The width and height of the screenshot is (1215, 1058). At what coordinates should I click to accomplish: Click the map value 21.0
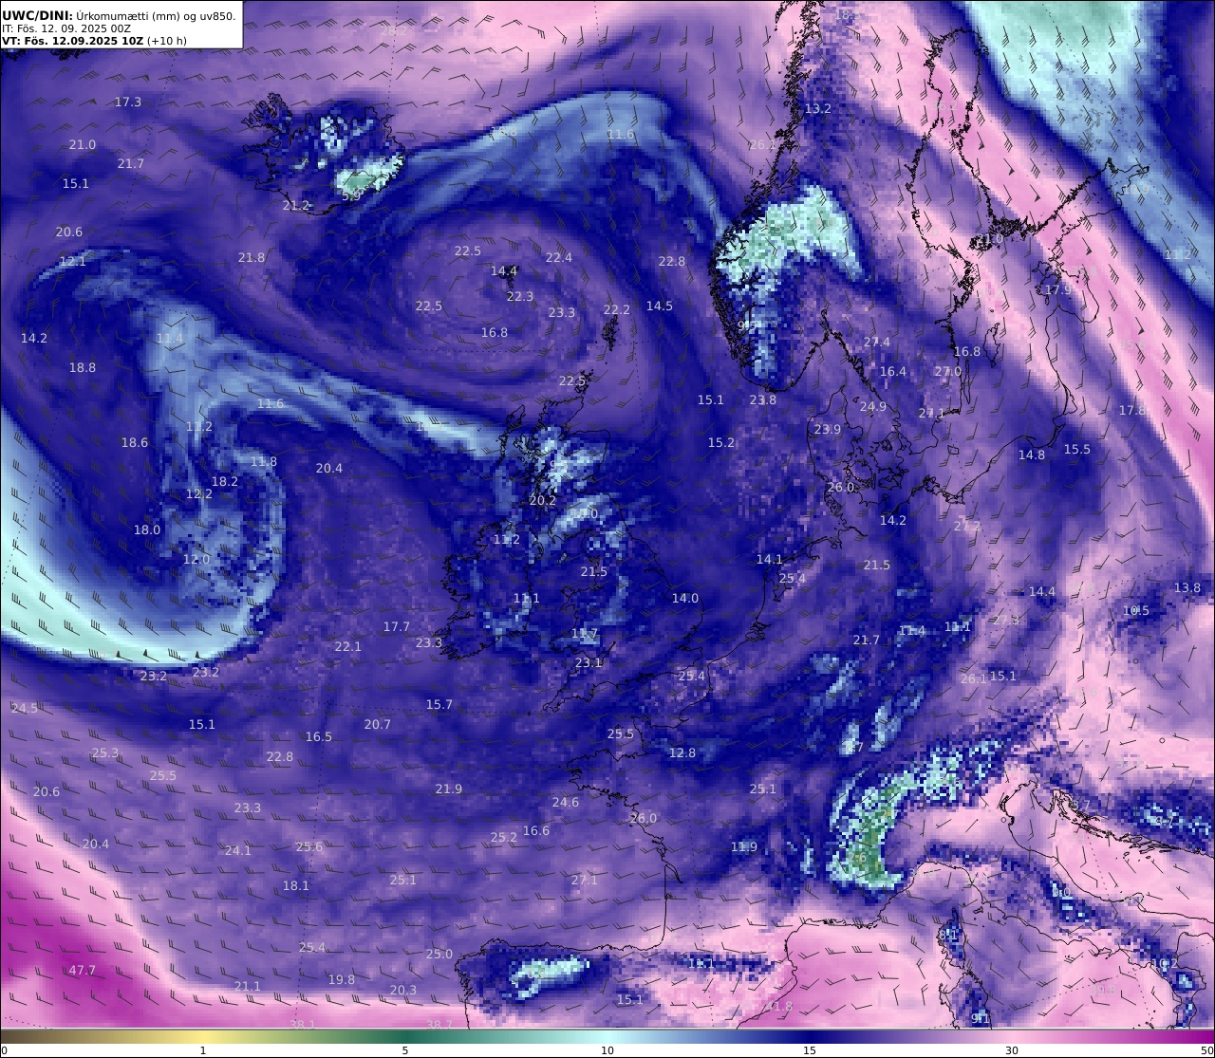(83, 144)
